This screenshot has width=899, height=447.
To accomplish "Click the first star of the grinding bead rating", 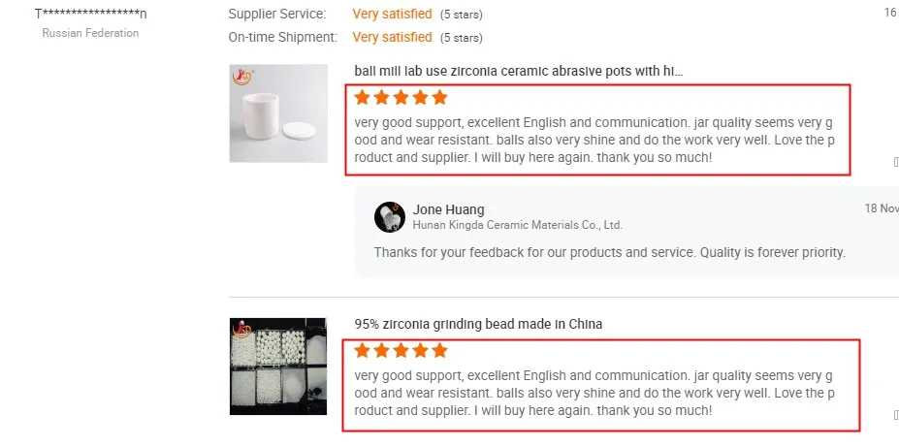I will click(362, 350).
